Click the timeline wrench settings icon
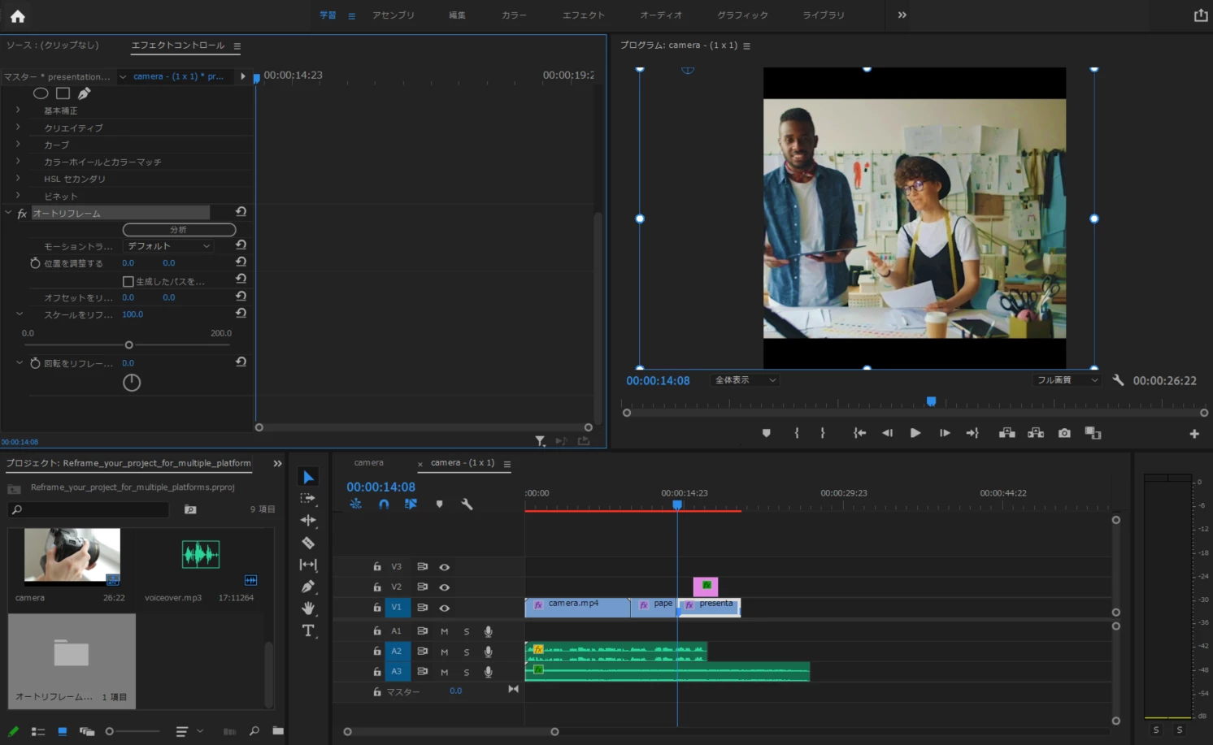This screenshot has width=1213, height=745. pyautogui.click(x=467, y=505)
